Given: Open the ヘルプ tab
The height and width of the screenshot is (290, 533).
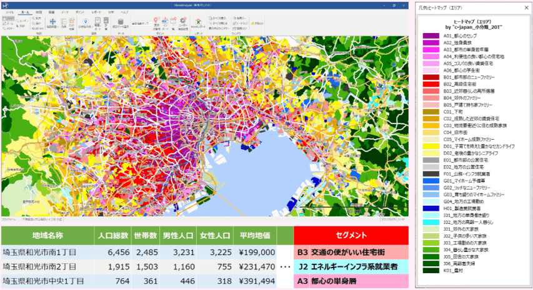Looking at the screenshot, I should pos(125,12).
